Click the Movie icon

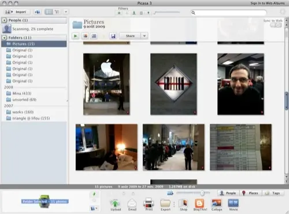click(x=234, y=205)
